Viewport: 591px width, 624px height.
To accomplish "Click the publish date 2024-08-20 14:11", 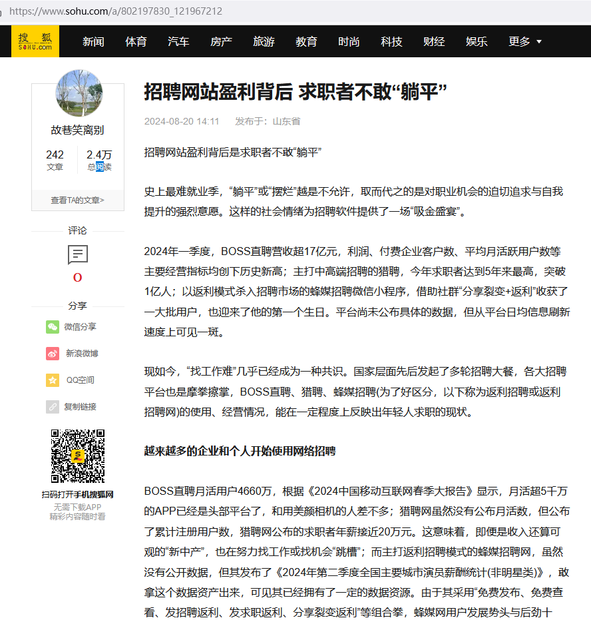I will click(182, 121).
